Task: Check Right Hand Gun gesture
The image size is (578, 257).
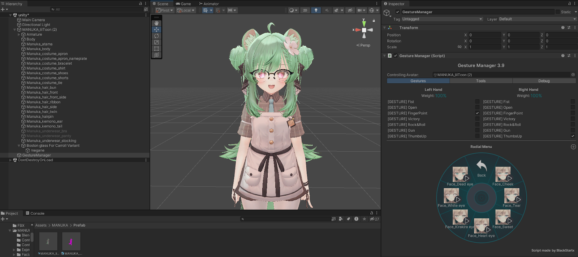Action: point(573,131)
